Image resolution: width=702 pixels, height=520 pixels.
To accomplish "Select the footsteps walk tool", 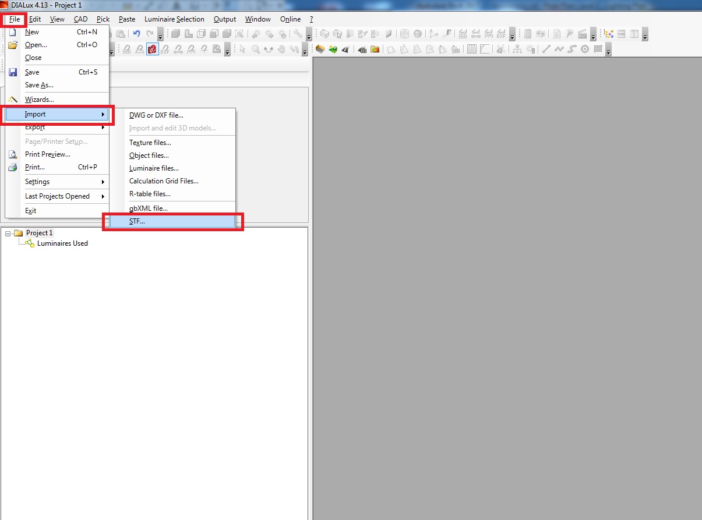I will click(294, 49).
